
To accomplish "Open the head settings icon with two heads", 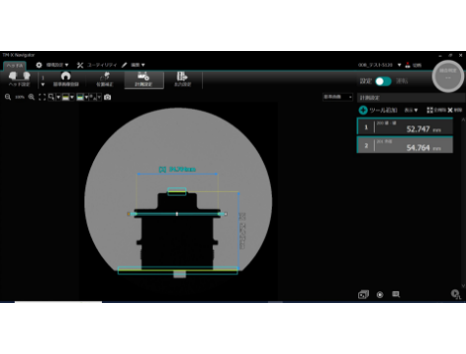I will tap(20, 79).
